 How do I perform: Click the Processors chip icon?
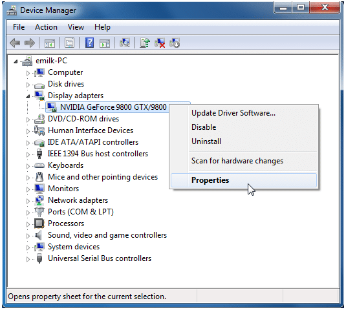pos(39,224)
